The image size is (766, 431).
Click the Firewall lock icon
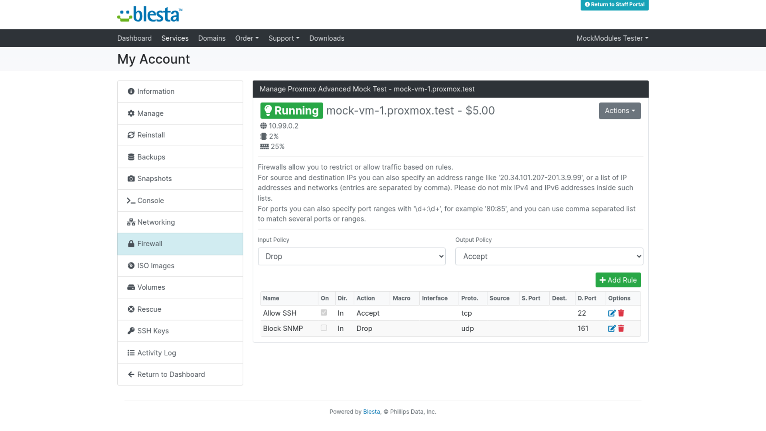point(131,244)
